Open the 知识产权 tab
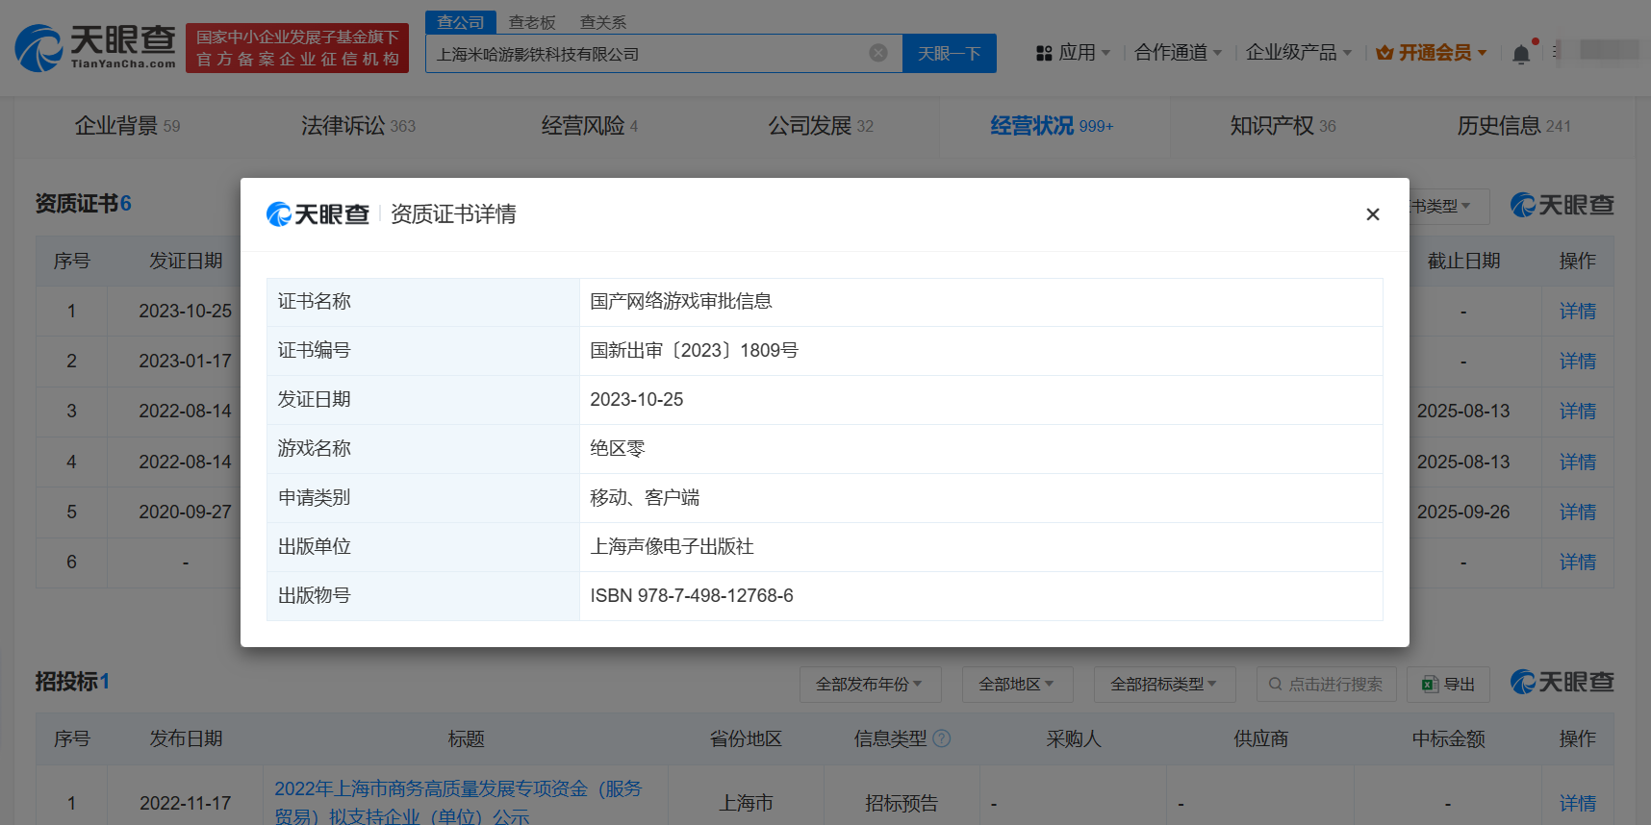1651x825 pixels. tap(1283, 126)
